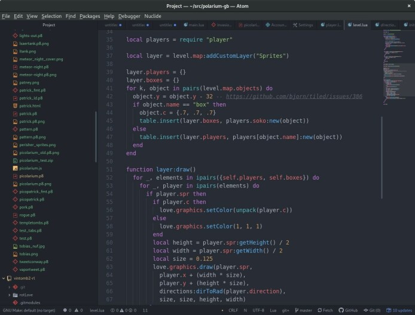
Task: Click the patrick.html file icon
Action: [16, 106]
